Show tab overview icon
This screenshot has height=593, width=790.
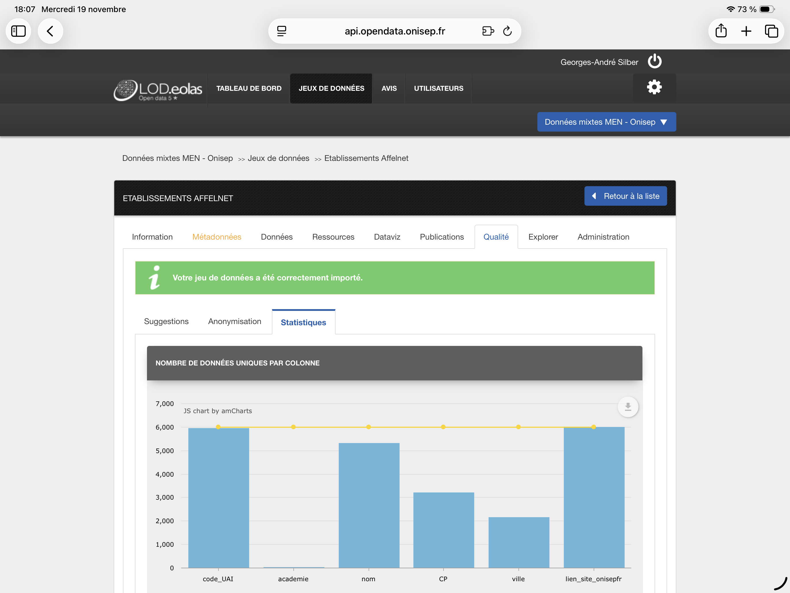(771, 31)
